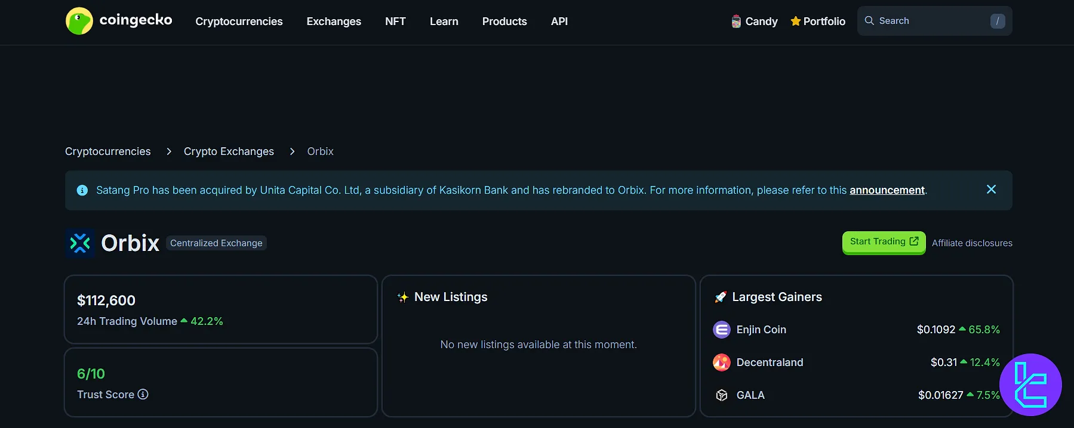Image resolution: width=1074 pixels, height=428 pixels.
Task: Dismiss the Satang Pro rebrand notice
Action: point(991,190)
